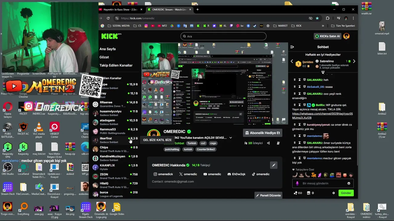Image resolution: width=394 pixels, height=221 pixels.
Task: Click the cs2 tag
Action: point(203,143)
